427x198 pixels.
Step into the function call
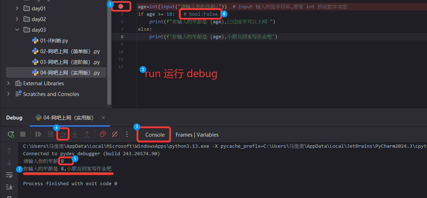coord(75,134)
